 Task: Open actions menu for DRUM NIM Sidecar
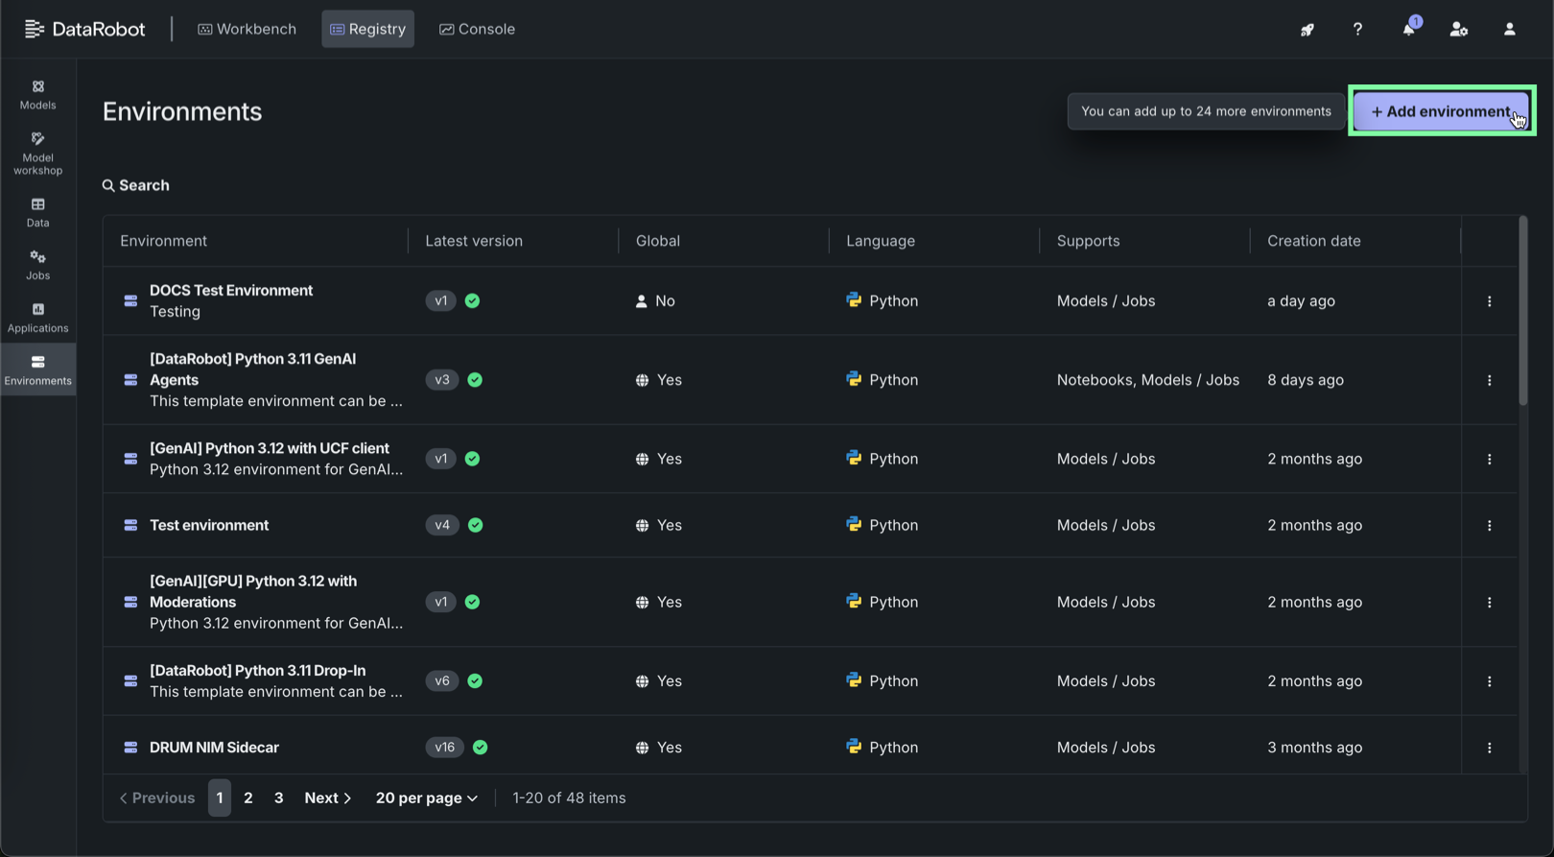pyautogui.click(x=1489, y=748)
